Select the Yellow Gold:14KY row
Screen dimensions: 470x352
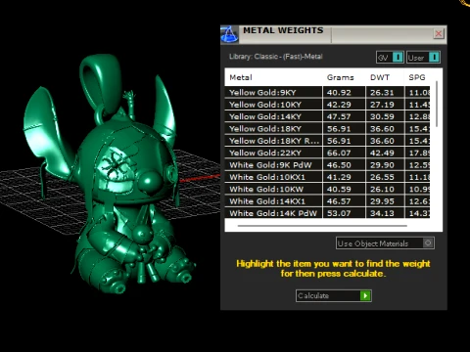pos(327,116)
